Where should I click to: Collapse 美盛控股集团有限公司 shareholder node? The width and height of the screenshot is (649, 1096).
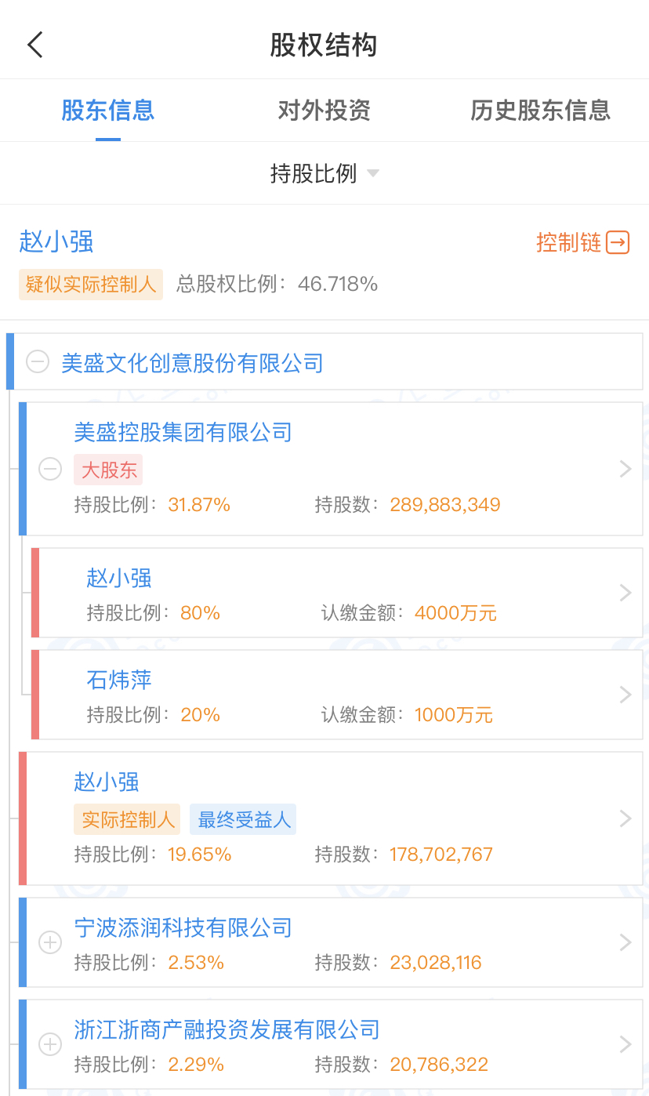click(x=50, y=469)
